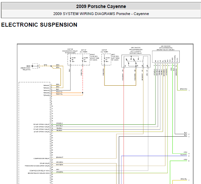Click the 'BLK' wire label at pin 3
Screen dimensions: 201x184
coord(58,89)
